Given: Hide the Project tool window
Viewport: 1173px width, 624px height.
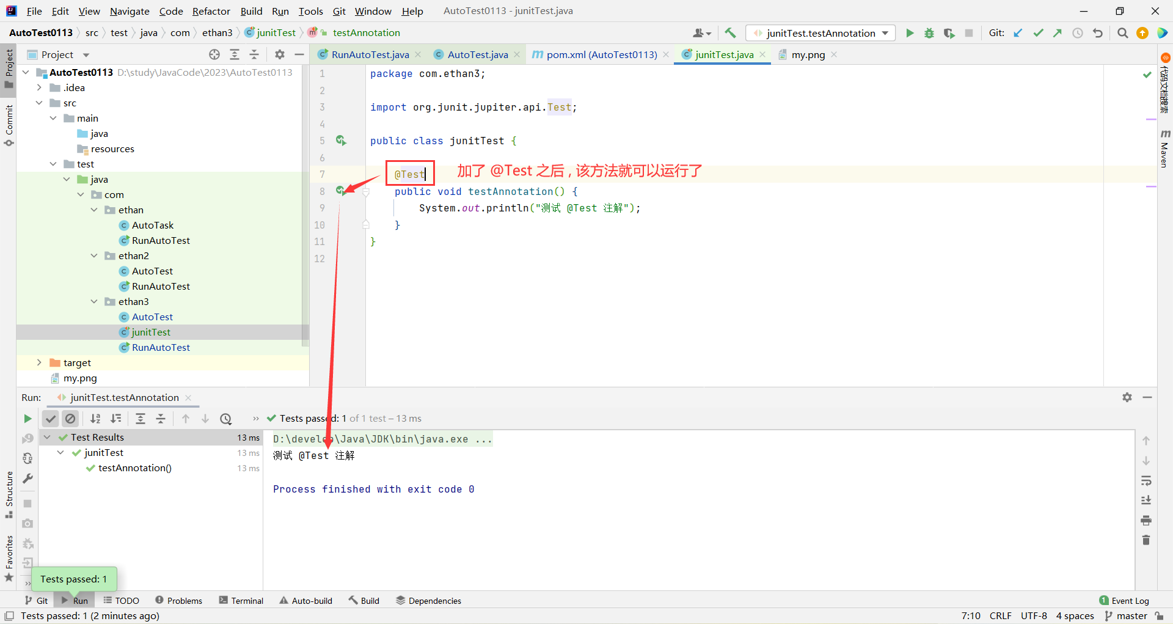Looking at the screenshot, I should 299,54.
